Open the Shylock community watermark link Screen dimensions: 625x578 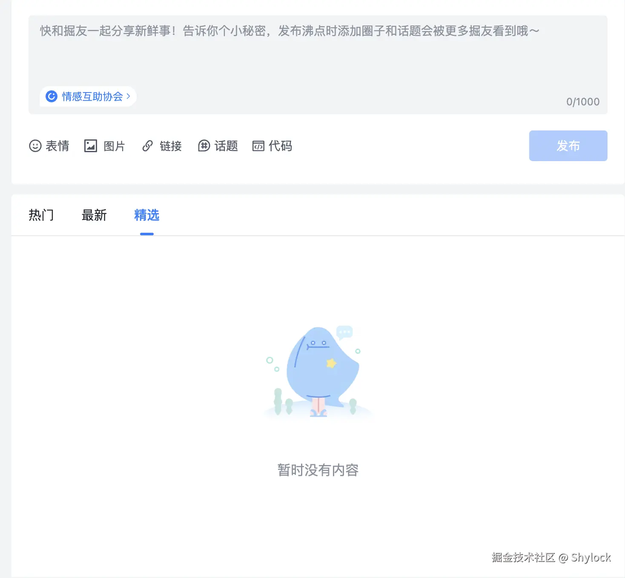551,558
